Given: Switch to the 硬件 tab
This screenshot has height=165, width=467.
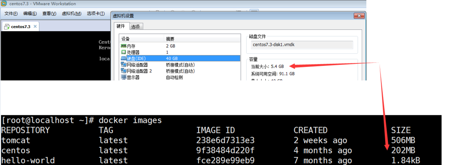Looking at the screenshot, I should tap(121, 26).
